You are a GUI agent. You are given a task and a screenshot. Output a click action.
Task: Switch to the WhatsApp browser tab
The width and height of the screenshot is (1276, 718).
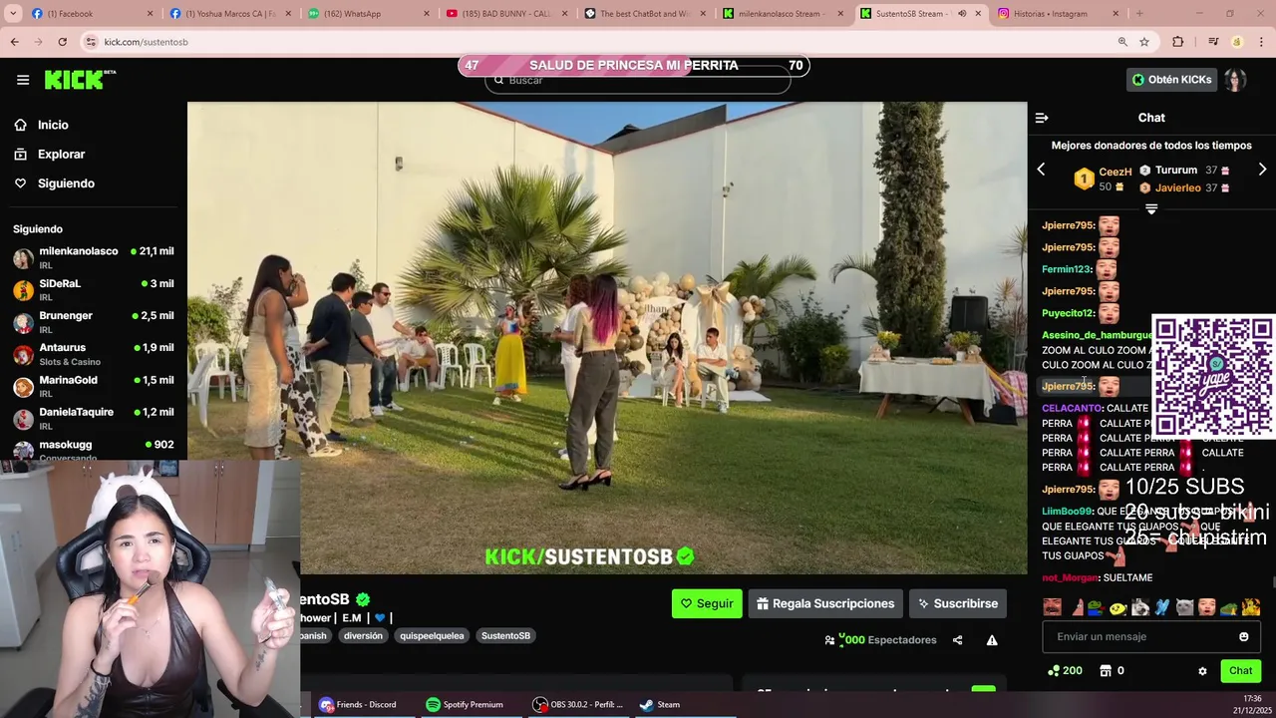369,14
